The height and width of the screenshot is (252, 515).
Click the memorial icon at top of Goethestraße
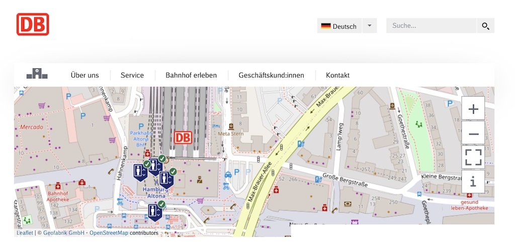coord(392,106)
